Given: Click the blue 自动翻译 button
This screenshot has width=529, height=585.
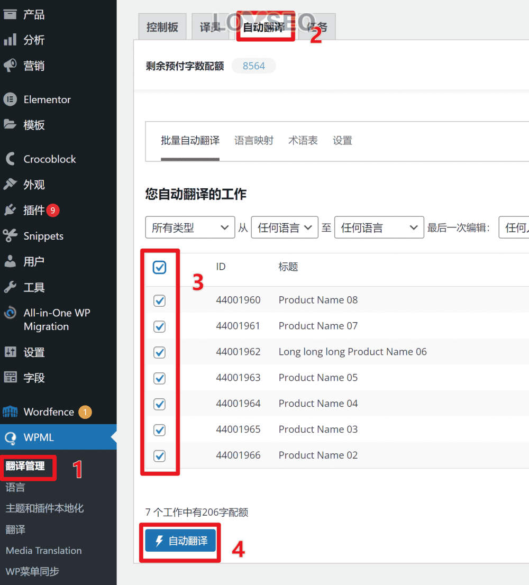Looking at the screenshot, I should click(x=180, y=541).
